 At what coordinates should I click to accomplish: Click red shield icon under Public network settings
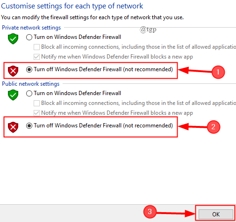[13, 127]
